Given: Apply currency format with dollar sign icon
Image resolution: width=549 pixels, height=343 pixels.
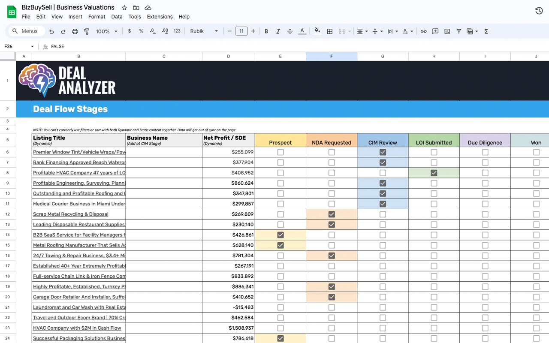Looking at the screenshot, I should pyautogui.click(x=130, y=31).
